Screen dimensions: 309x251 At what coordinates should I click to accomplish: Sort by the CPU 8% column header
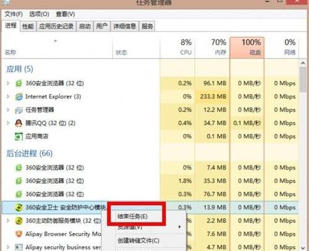tap(177, 48)
